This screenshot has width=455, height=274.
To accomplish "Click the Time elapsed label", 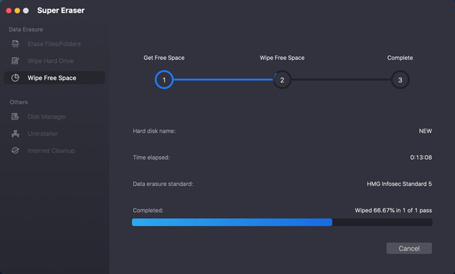I will 152,158.
